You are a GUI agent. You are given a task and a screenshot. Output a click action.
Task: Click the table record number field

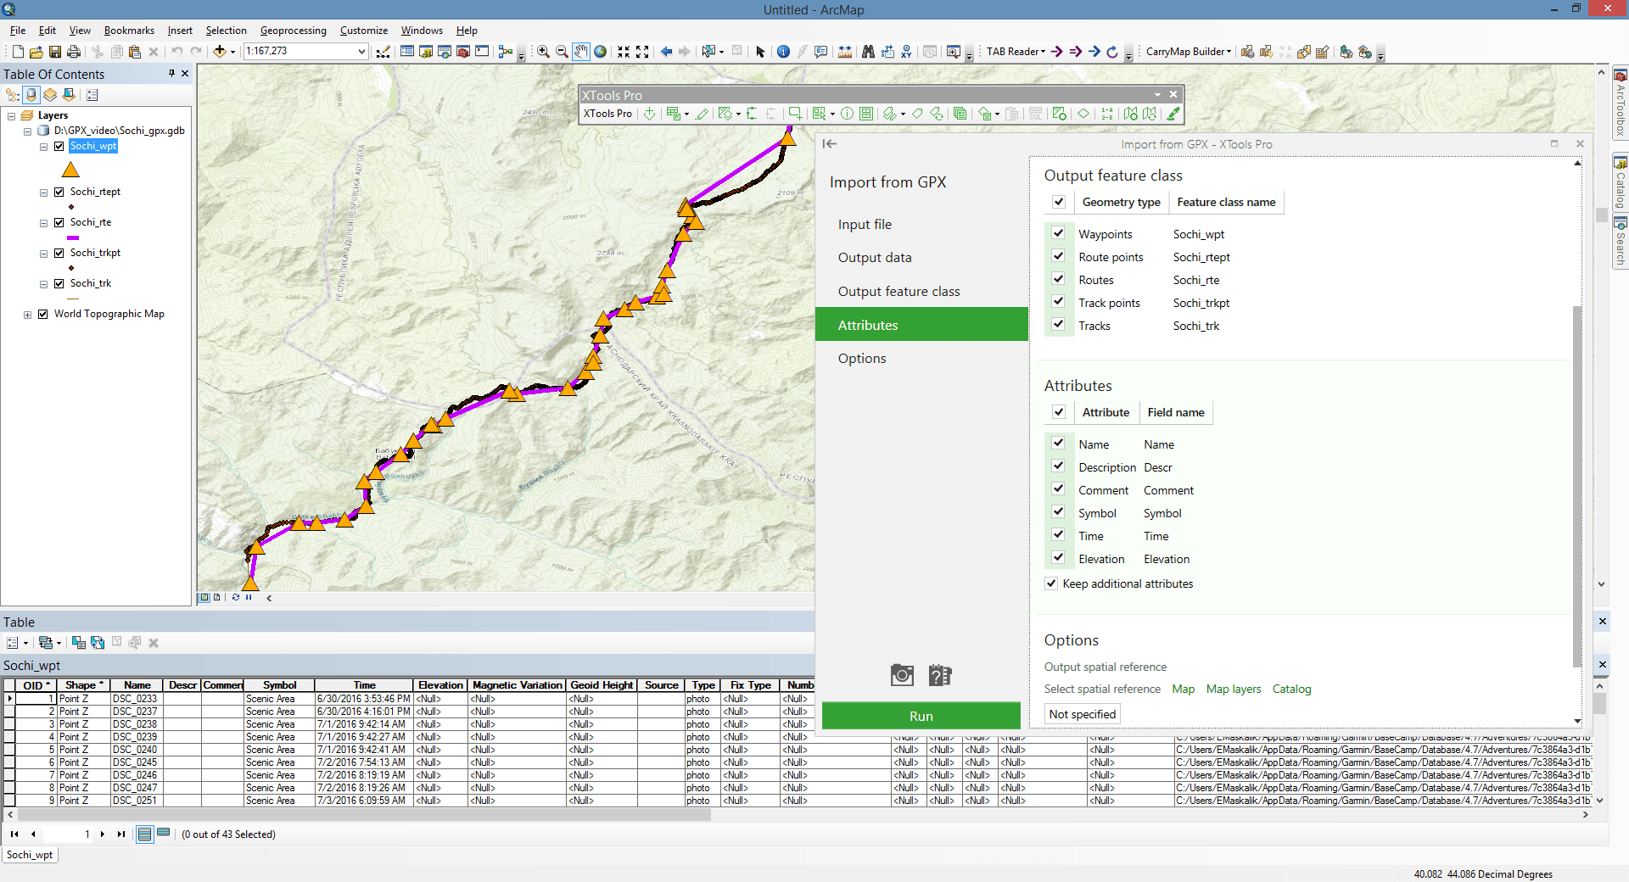pyautogui.click(x=68, y=834)
